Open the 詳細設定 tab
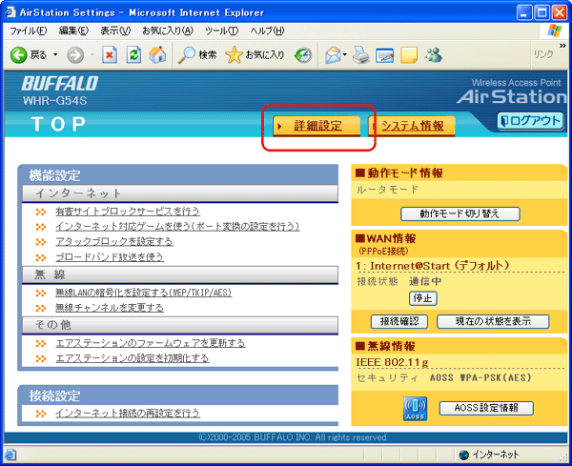The width and height of the screenshot is (572, 466). [x=317, y=126]
